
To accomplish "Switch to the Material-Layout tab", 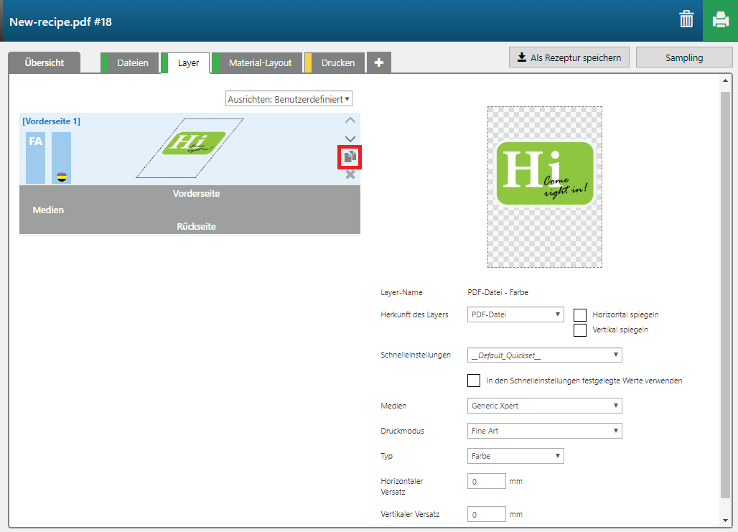I will click(260, 63).
